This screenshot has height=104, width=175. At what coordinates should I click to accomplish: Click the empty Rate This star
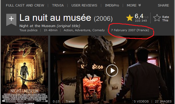[157, 18]
